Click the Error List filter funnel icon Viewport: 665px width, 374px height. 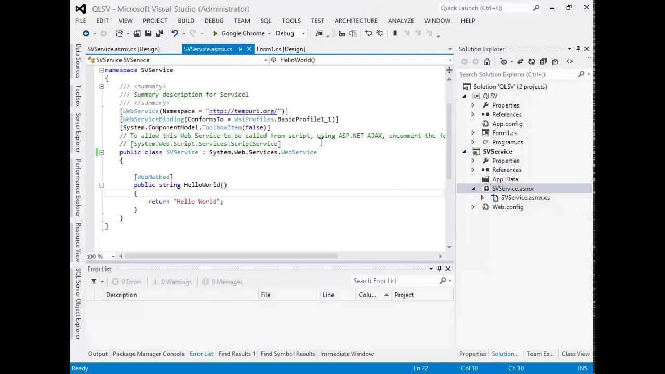pyautogui.click(x=94, y=282)
